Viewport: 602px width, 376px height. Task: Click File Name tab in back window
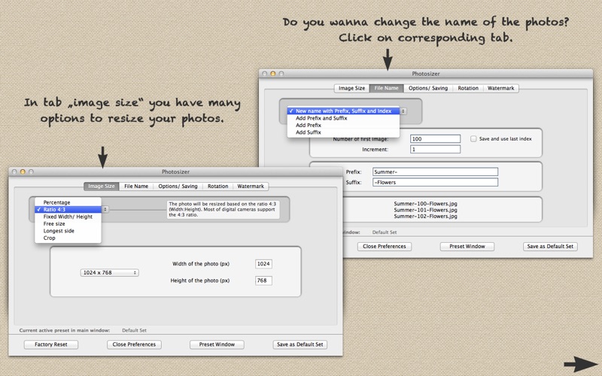pyautogui.click(x=386, y=88)
